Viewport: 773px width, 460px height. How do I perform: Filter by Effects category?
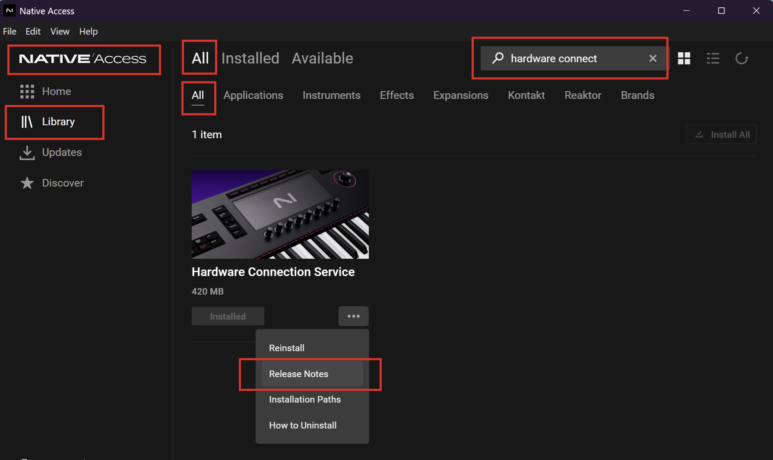397,95
